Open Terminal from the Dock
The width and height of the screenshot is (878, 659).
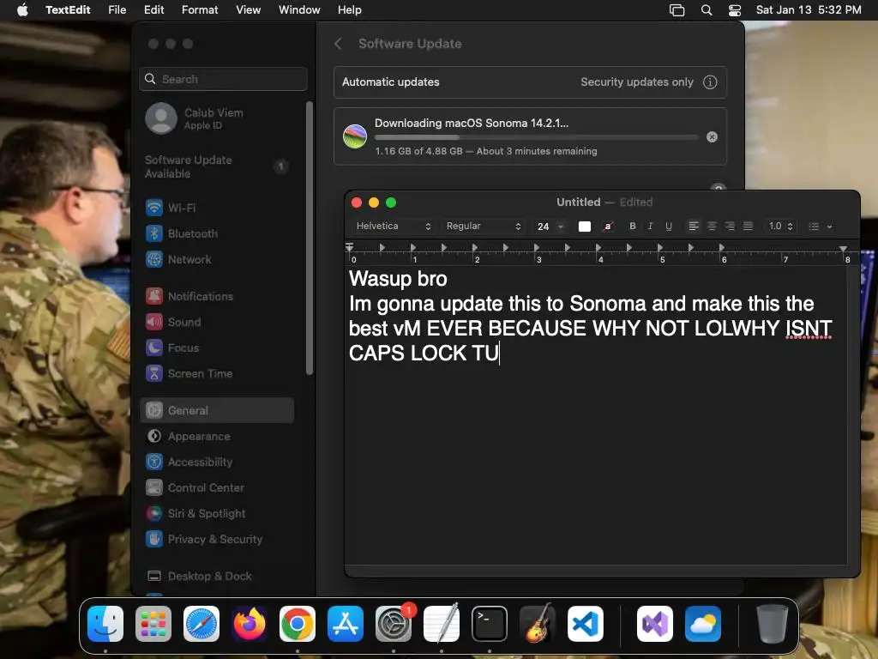point(490,624)
